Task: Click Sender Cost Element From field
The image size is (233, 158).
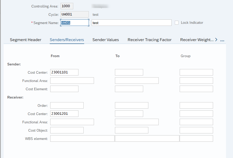Action: 64,89
